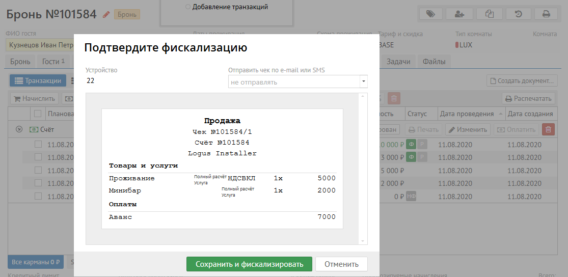Click the pencil icon beside booking number
Viewport: 568px width, 277px height.
pyautogui.click(x=106, y=14)
